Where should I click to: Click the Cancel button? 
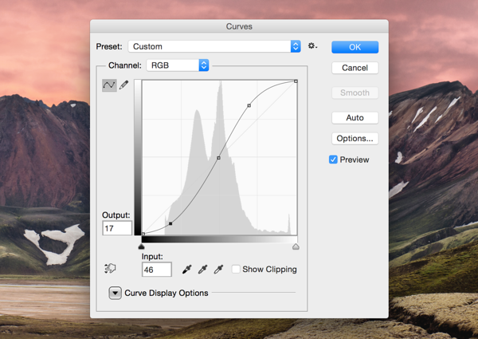click(x=355, y=68)
